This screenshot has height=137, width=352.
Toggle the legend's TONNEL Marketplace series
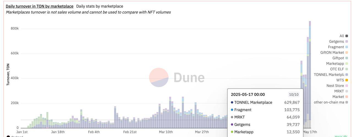[331, 75]
